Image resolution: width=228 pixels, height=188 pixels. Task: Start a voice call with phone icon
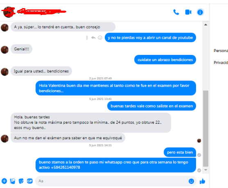coord(176,12)
